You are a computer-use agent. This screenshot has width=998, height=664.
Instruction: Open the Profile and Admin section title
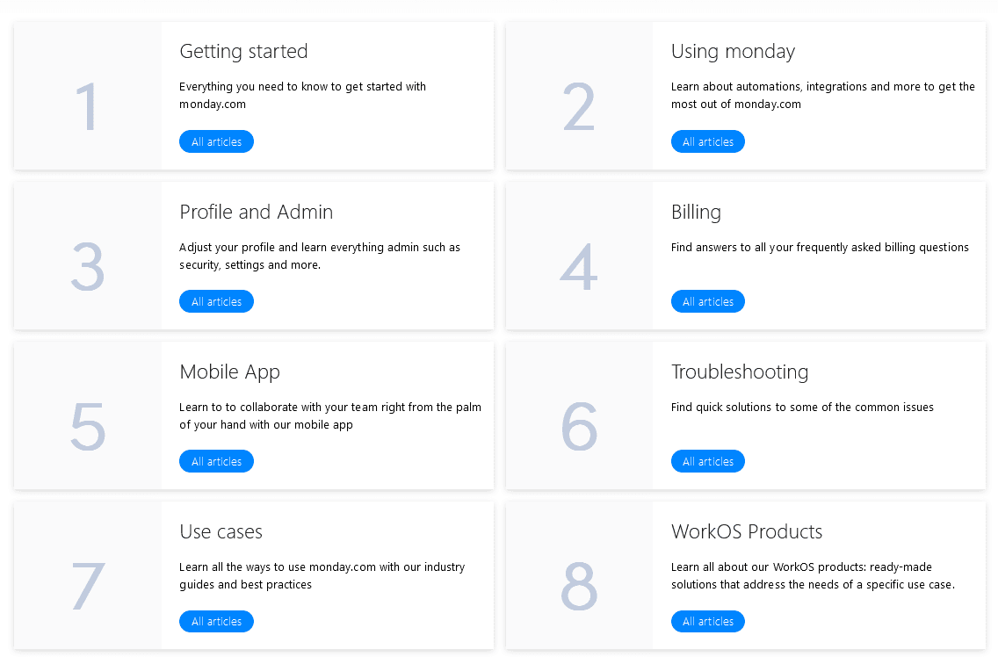point(256,213)
